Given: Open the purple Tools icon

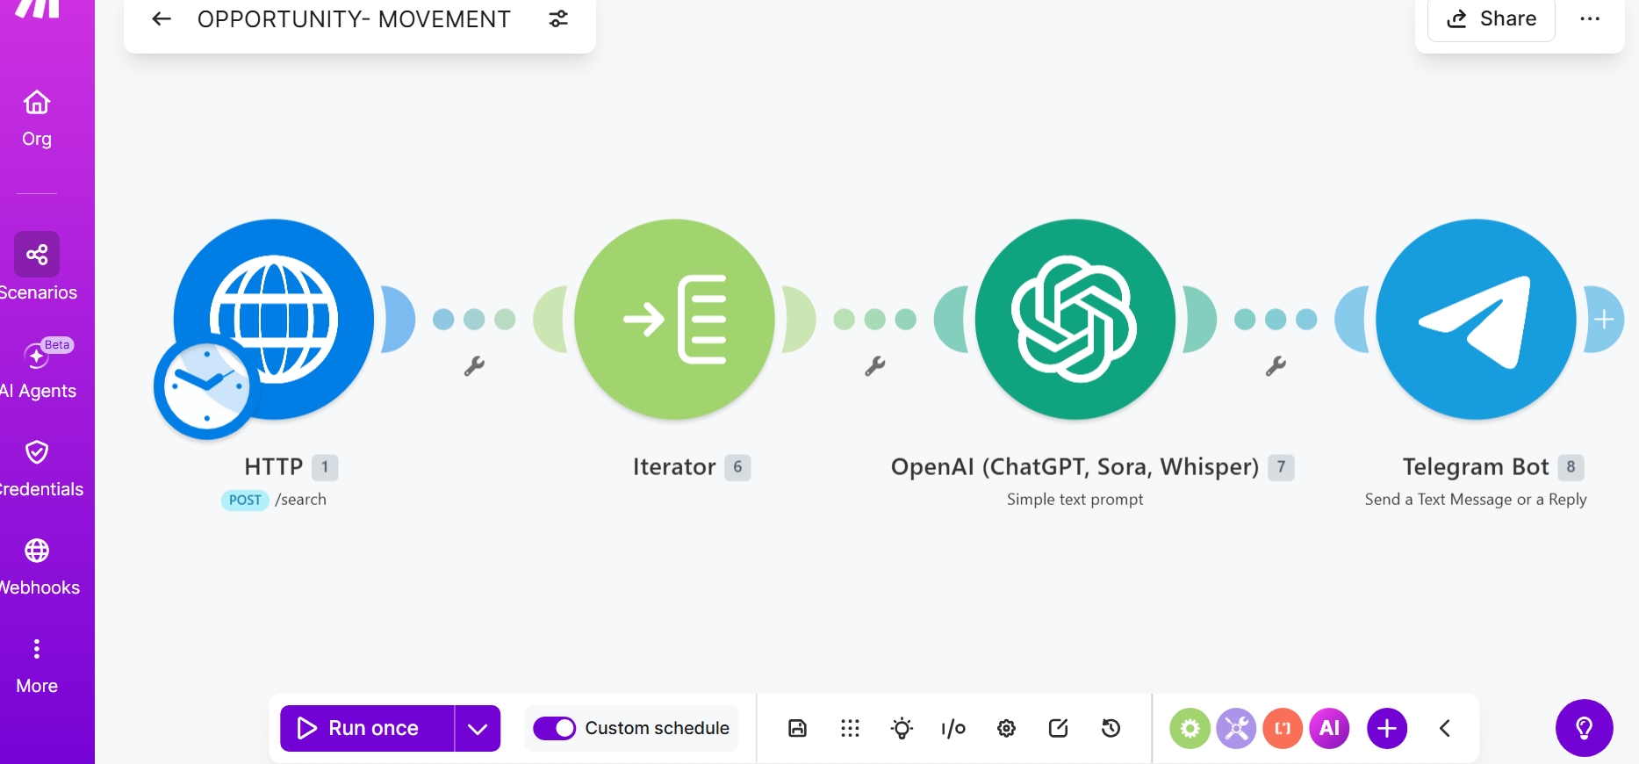Looking at the screenshot, I should (1236, 728).
